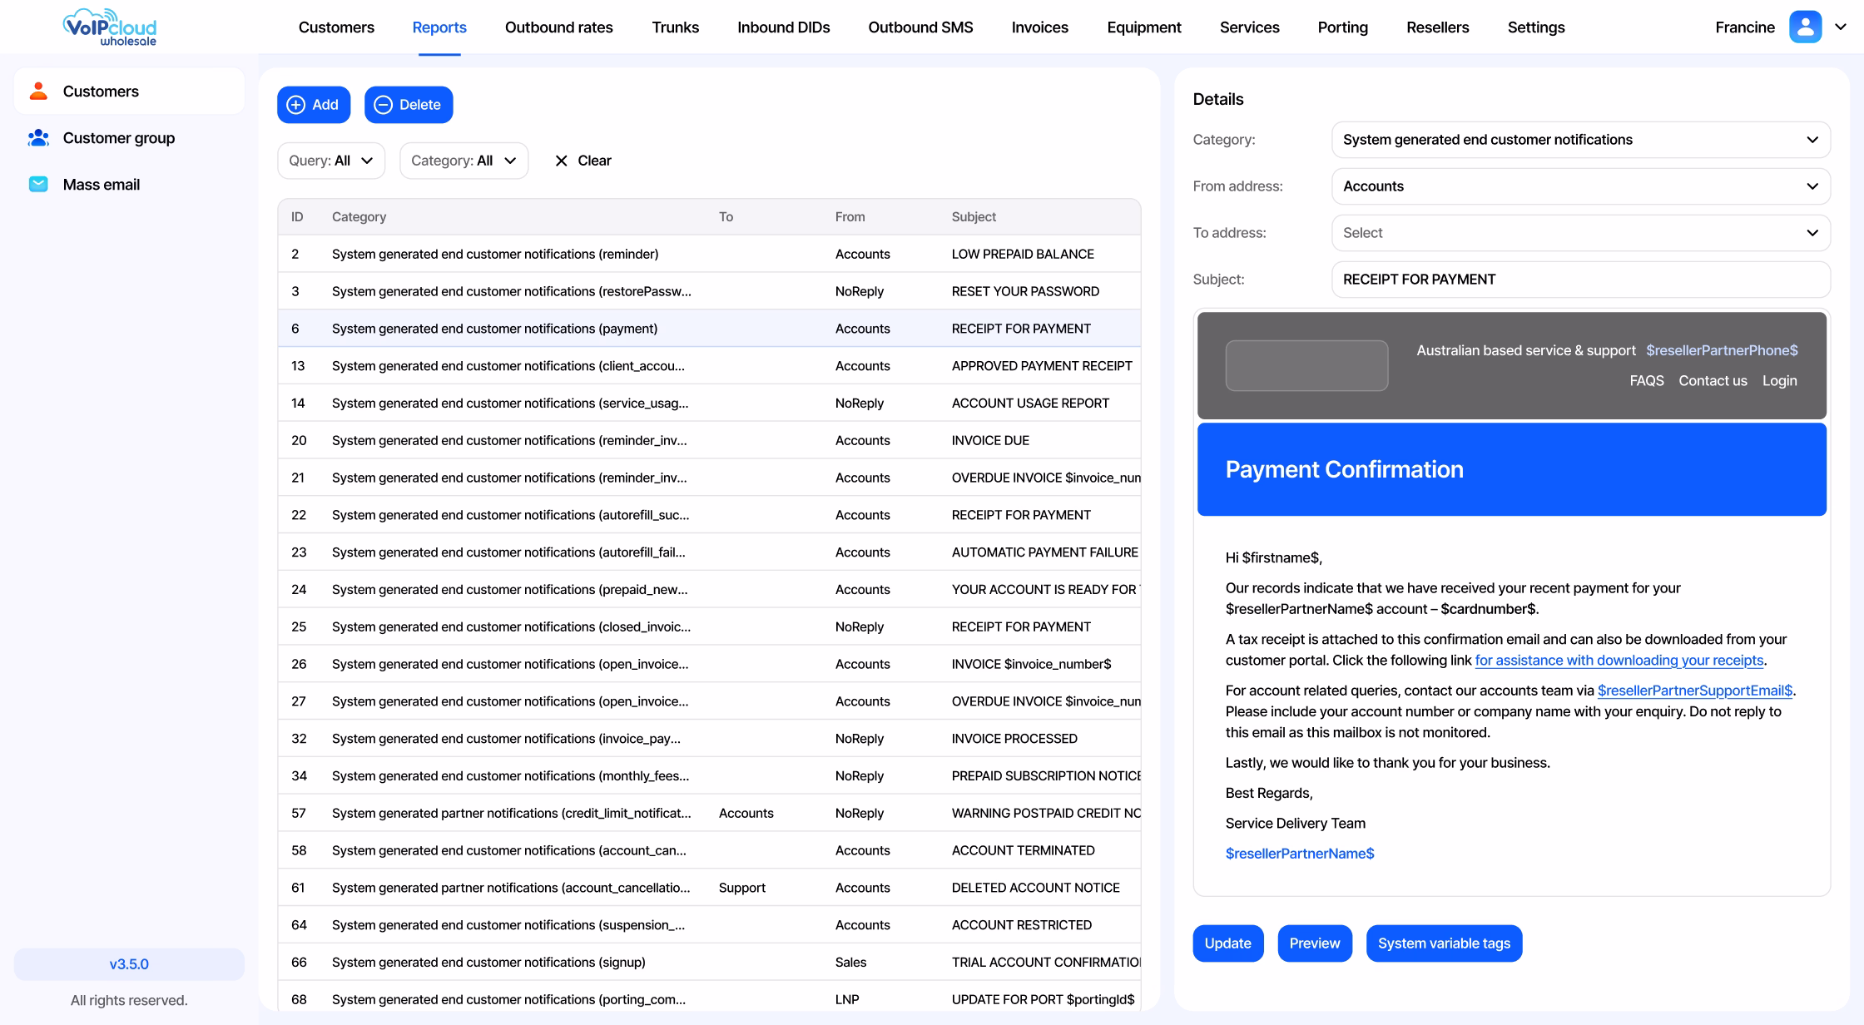
Task: Go to the Trunks menu
Action: tap(676, 27)
